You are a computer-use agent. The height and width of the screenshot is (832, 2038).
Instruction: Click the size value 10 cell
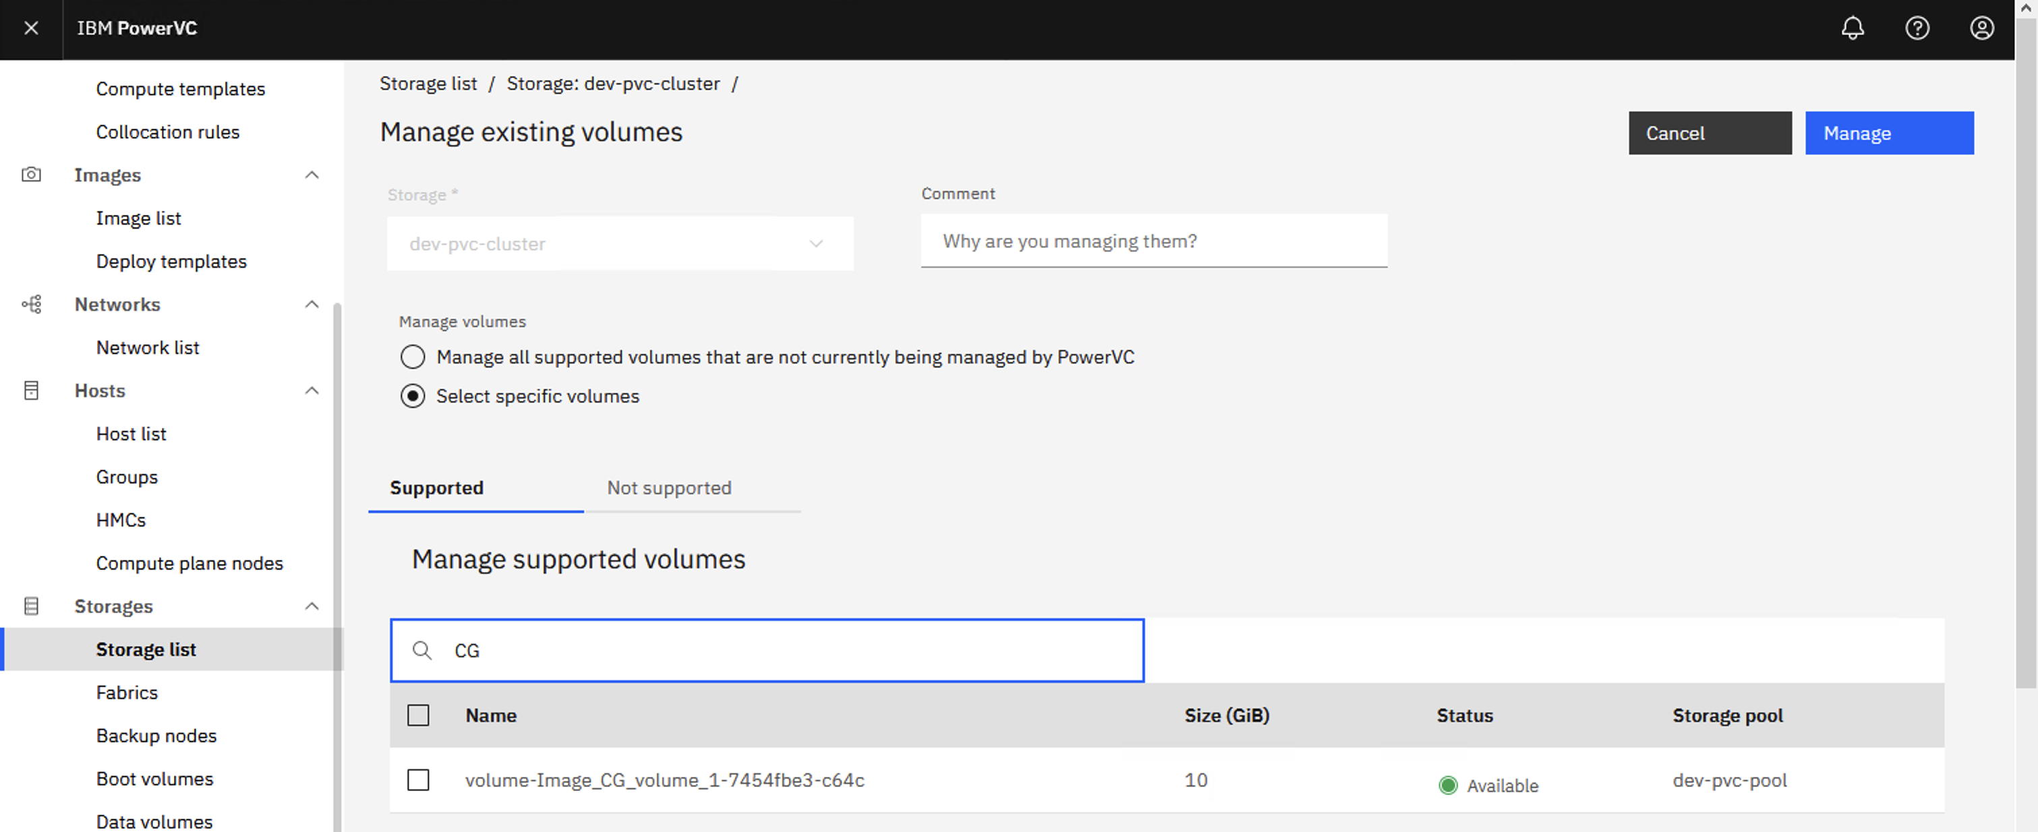[1196, 781]
